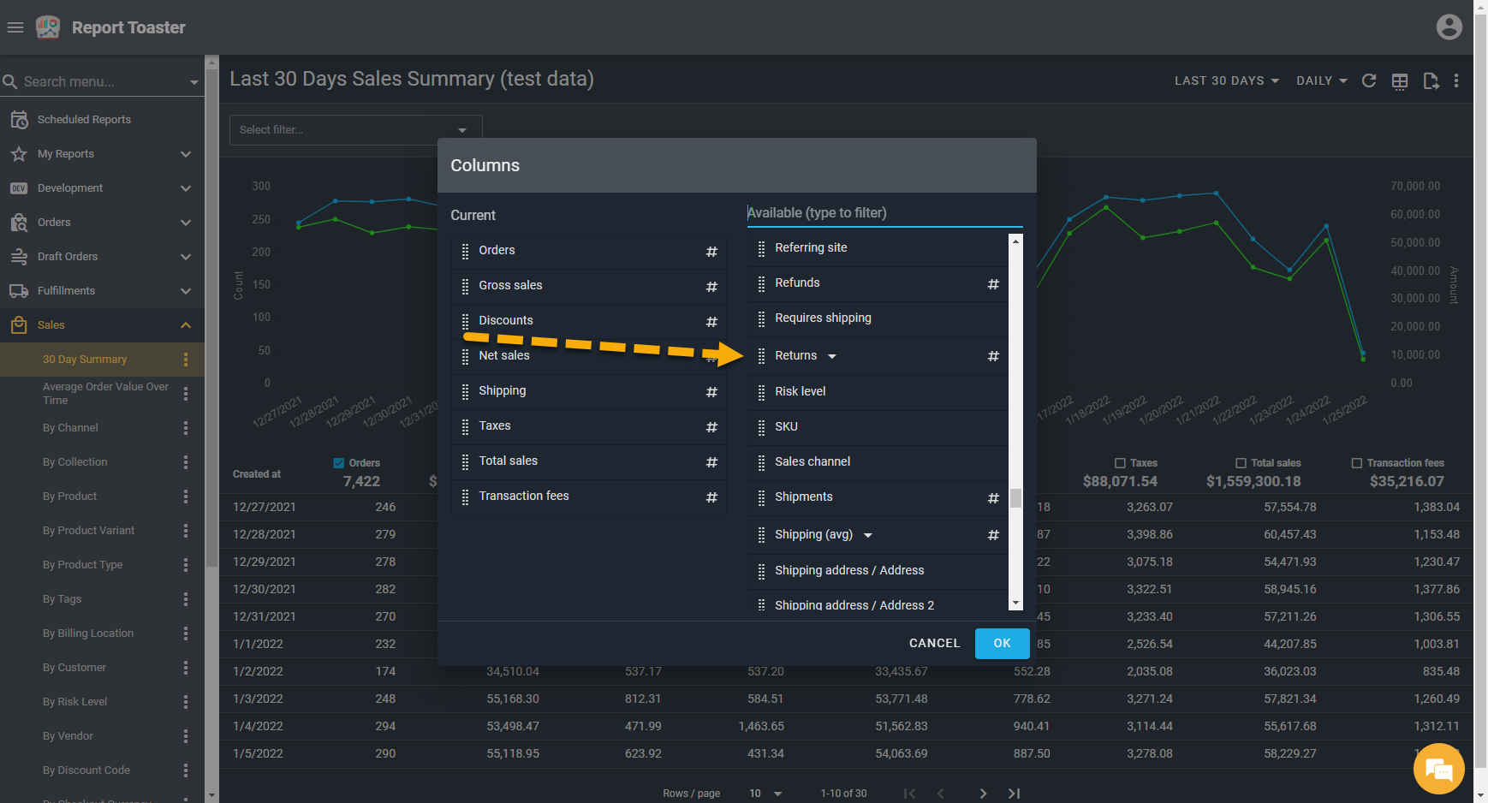1488x803 pixels.
Task: Refresh the report data
Action: (1369, 80)
